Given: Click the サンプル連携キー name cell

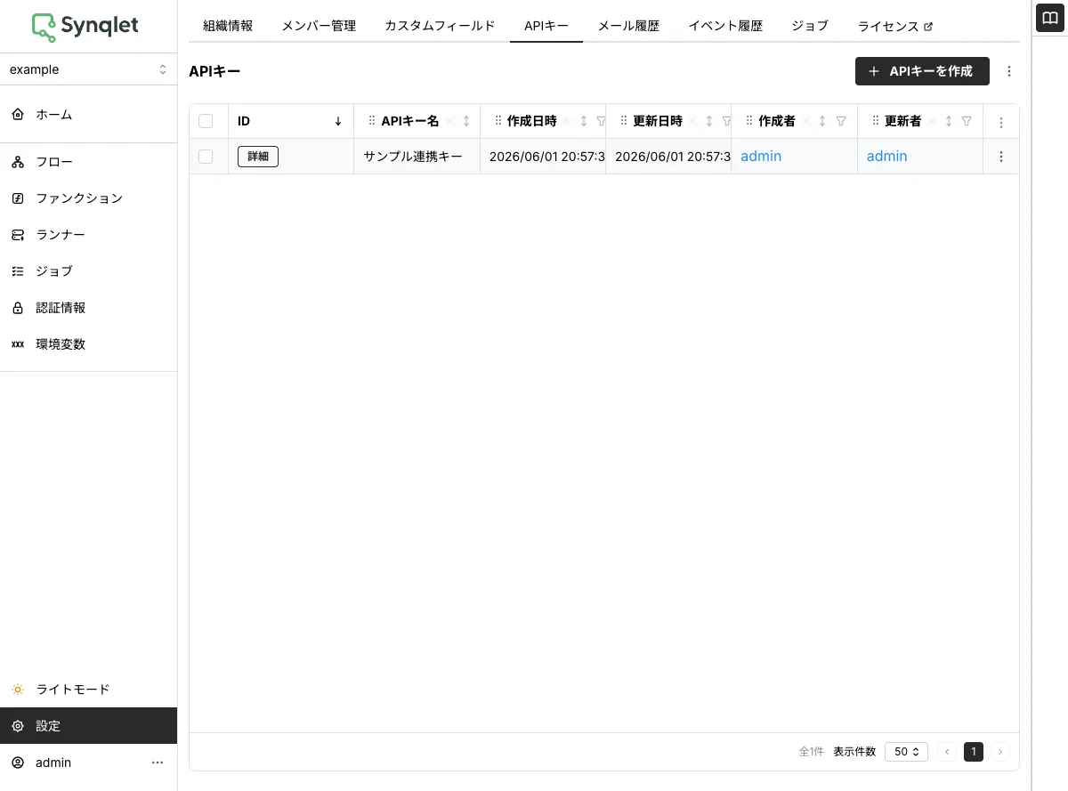Looking at the screenshot, I should 417,157.
